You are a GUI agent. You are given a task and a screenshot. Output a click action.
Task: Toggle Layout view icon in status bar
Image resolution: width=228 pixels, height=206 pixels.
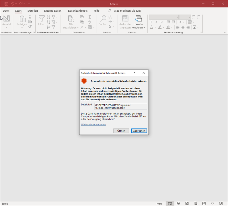pos(204,203)
